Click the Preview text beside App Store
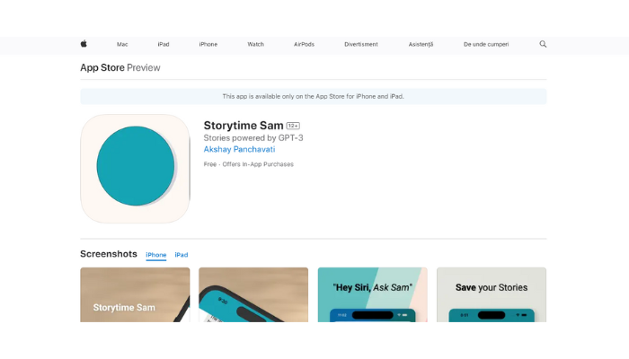The height and width of the screenshot is (359, 629). pyautogui.click(x=144, y=67)
